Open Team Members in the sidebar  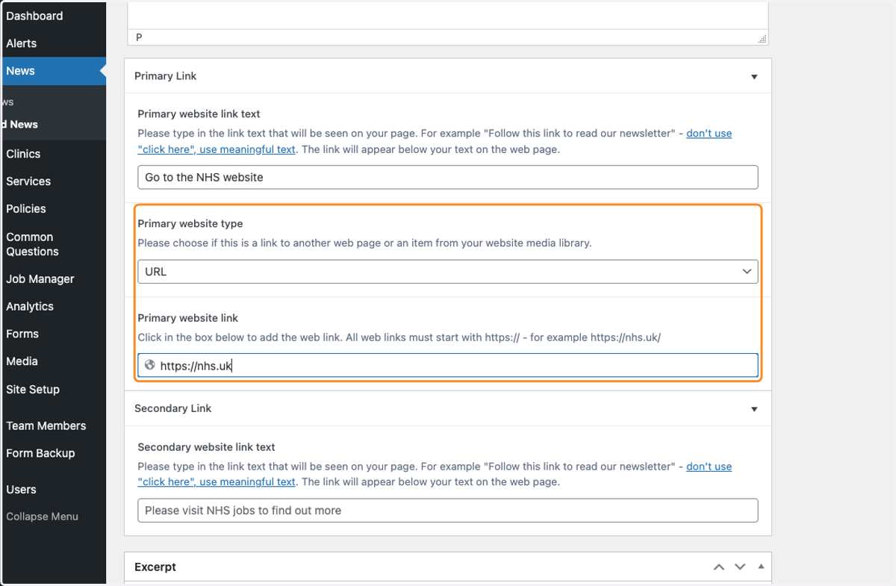[46, 426]
